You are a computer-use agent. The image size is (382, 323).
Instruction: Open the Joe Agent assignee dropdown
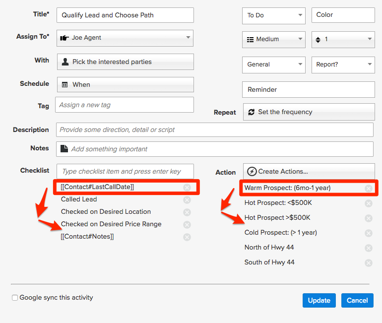125,38
